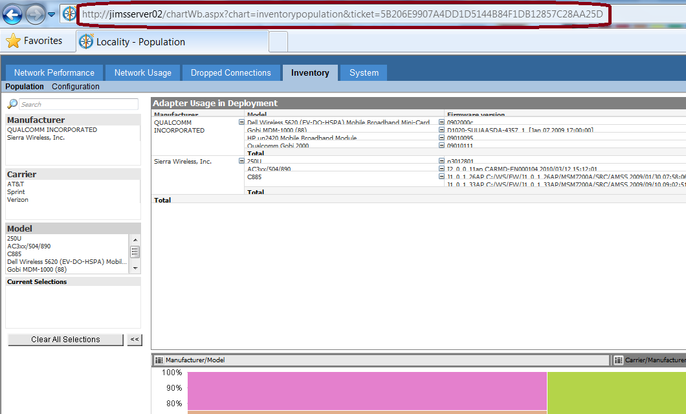Click the green chart bar segment
The width and height of the screenshot is (686, 414).
tap(617, 393)
